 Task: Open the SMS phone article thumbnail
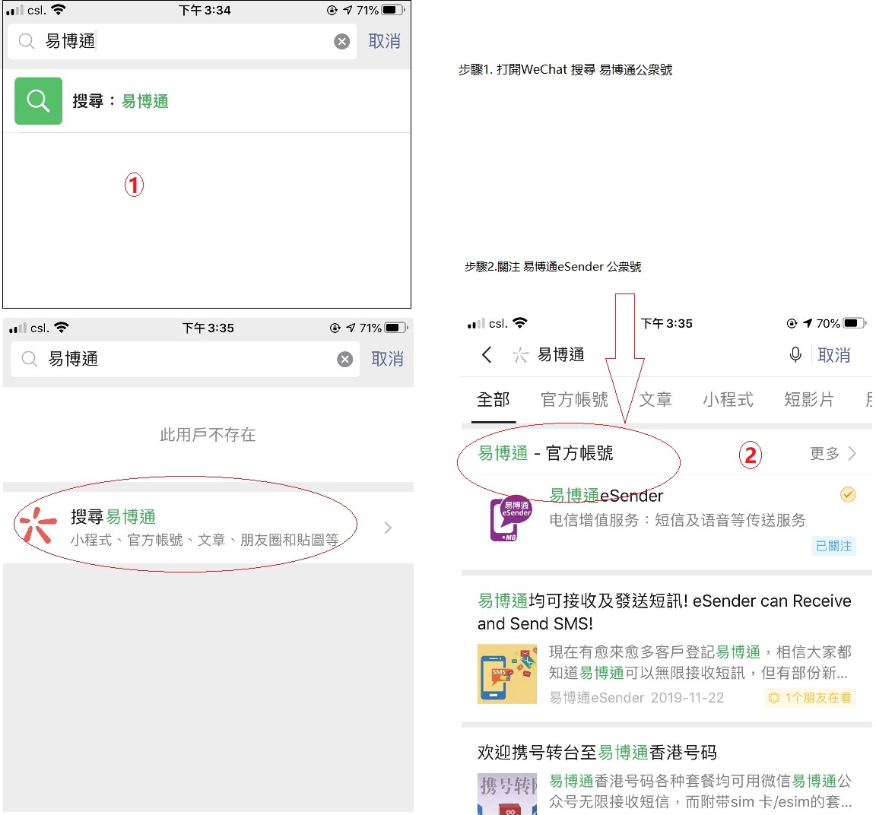click(x=507, y=674)
